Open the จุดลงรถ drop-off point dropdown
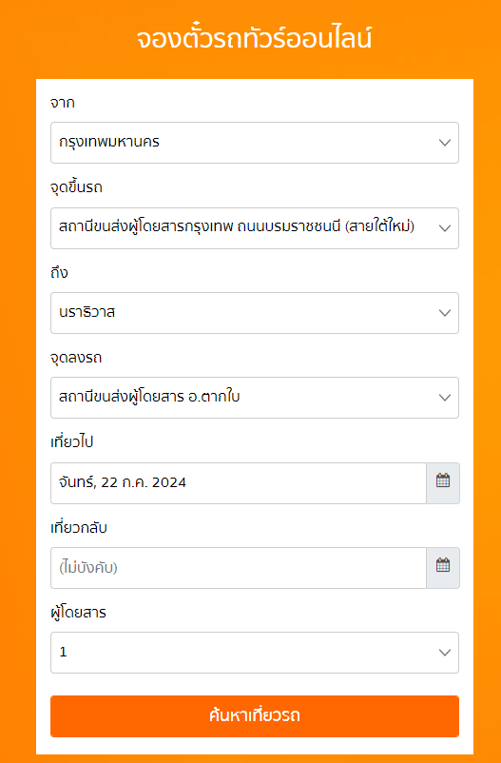Image resolution: width=501 pixels, height=763 pixels. (x=255, y=398)
